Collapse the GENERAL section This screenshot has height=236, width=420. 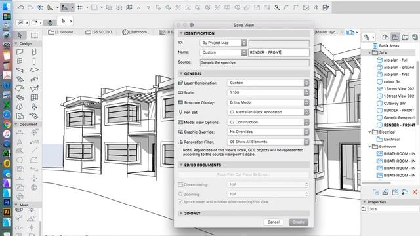pyautogui.click(x=181, y=73)
